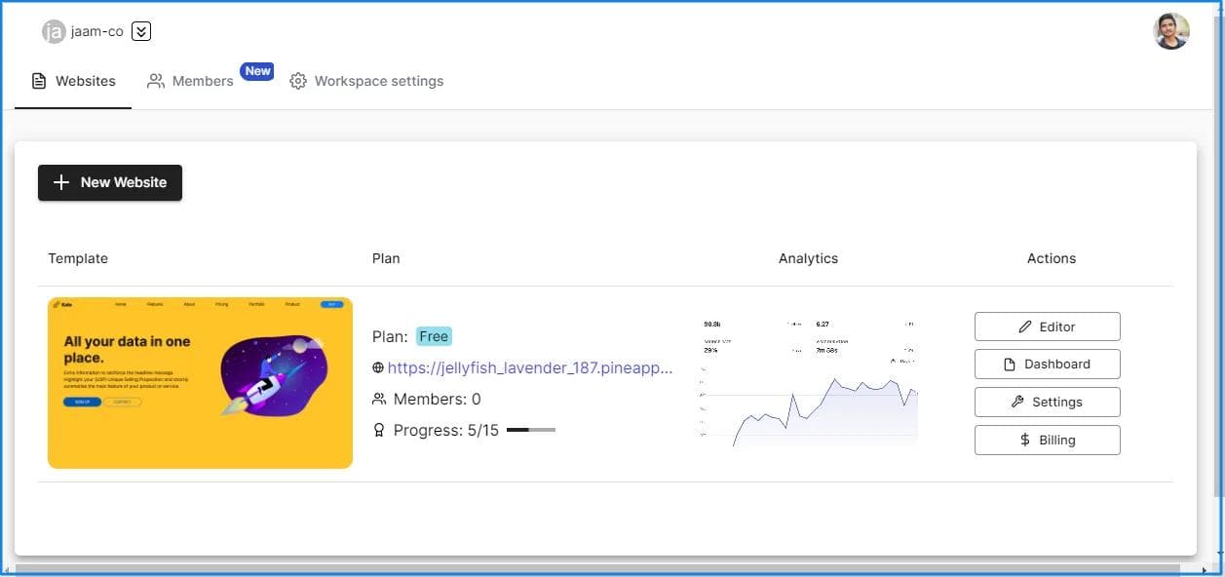The image size is (1225, 577).
Task: Click the Free plan badge
Action: 434,336
